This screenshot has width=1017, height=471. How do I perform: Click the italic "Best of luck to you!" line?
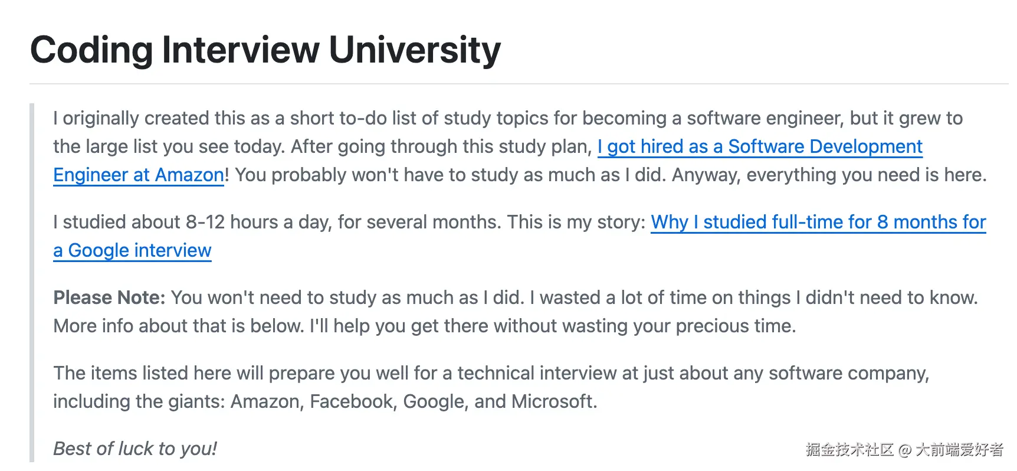click(x=135, y=449)
